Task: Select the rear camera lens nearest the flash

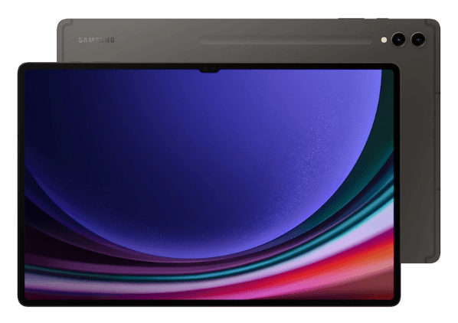Action: tap(398, 39)
